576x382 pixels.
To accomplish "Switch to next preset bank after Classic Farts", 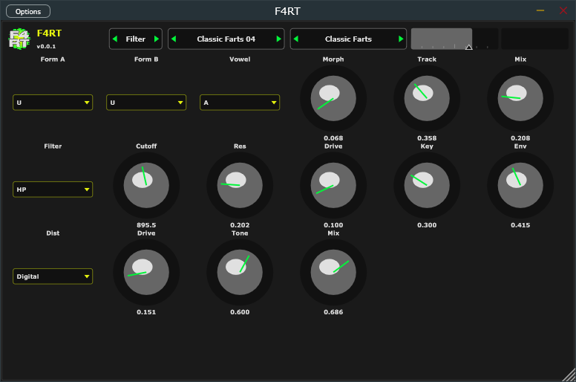I will coord(401,39).
